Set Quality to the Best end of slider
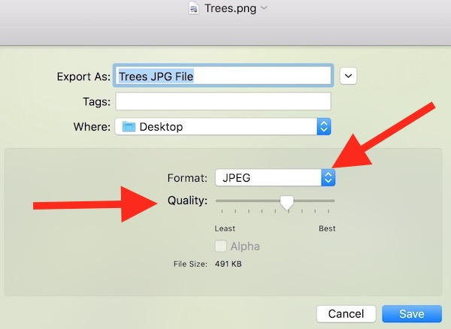Image resolution: width=451 pixels, height=329 pixels. pos(334,201)
